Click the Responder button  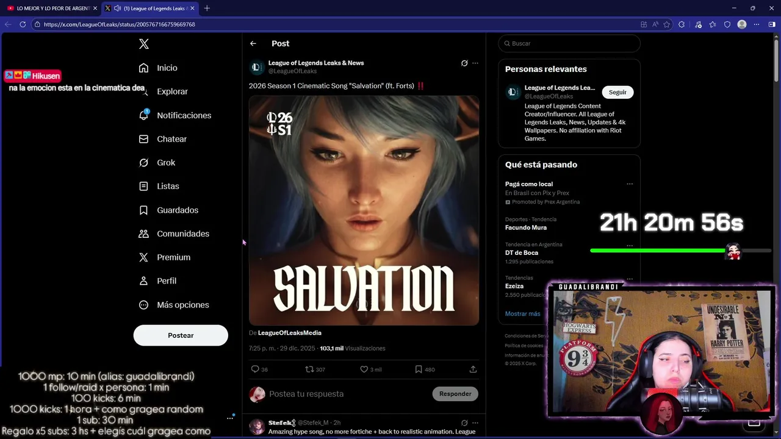coord(455,394)
